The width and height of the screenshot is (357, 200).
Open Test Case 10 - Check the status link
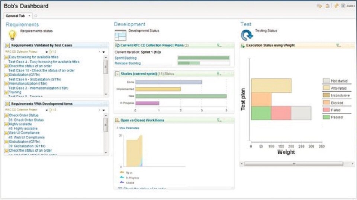pyautogui.click(x=41, y=70)
